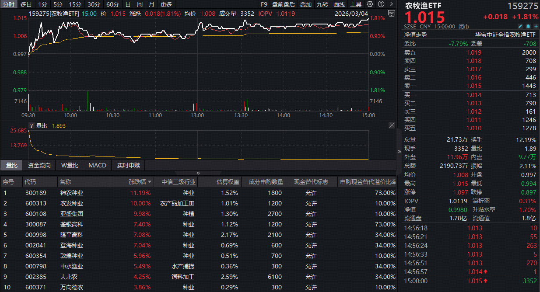
Task: Click the WP badge on the chart
Action: coord(393,14)
